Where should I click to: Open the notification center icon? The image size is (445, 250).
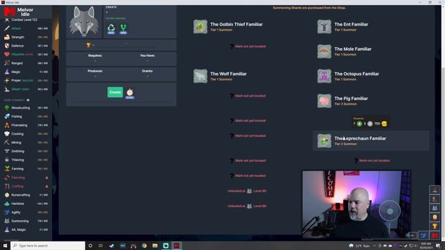[438, 246]
